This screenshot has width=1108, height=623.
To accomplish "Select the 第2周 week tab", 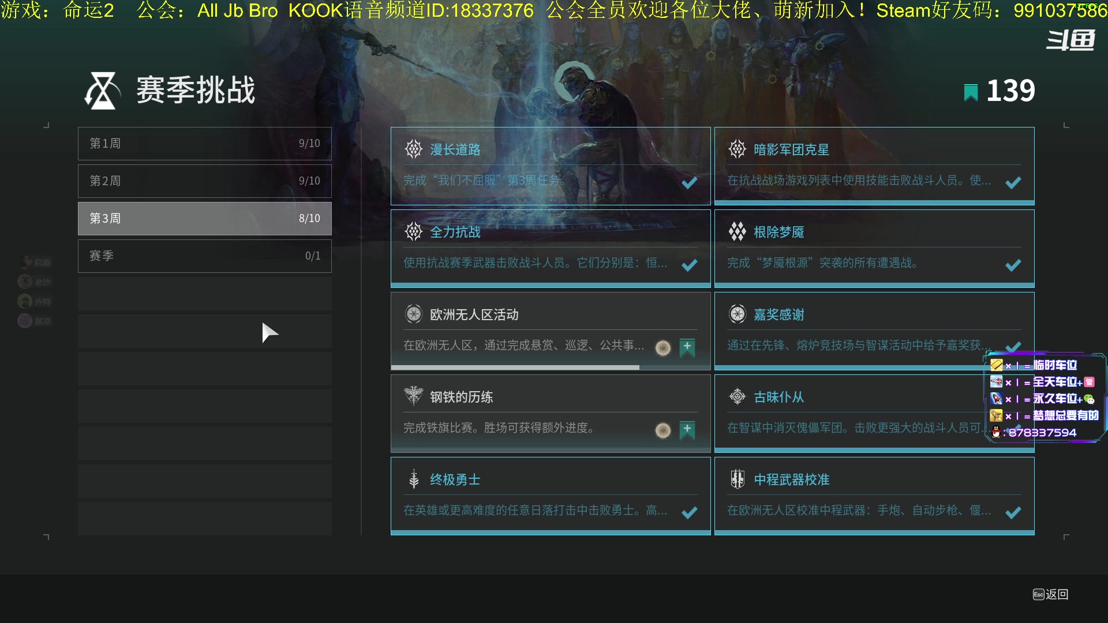I will click(x=205, y=181).
